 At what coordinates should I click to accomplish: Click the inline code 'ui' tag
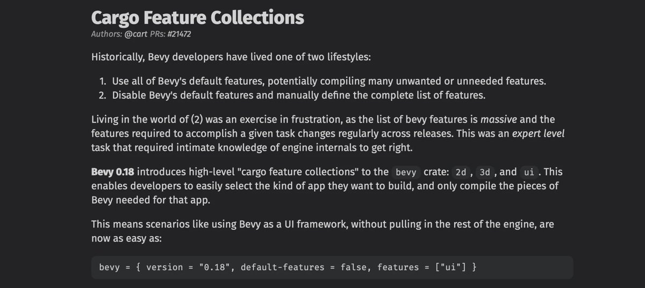tap(528, 172)
